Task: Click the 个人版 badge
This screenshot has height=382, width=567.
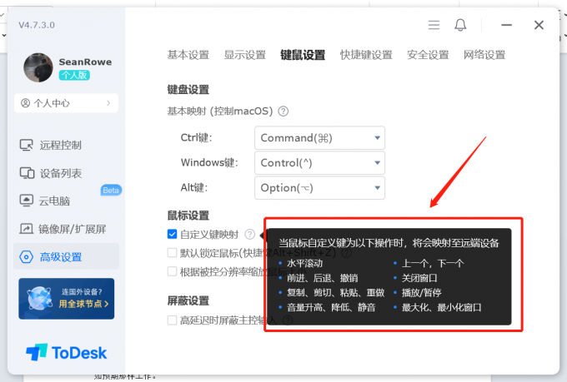Action: [74, 75]
